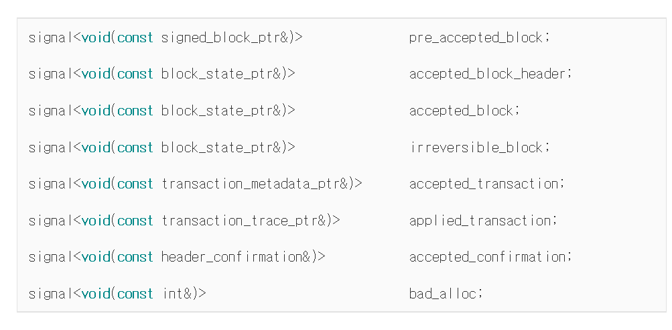Click the void keyword on the first line

96,38
